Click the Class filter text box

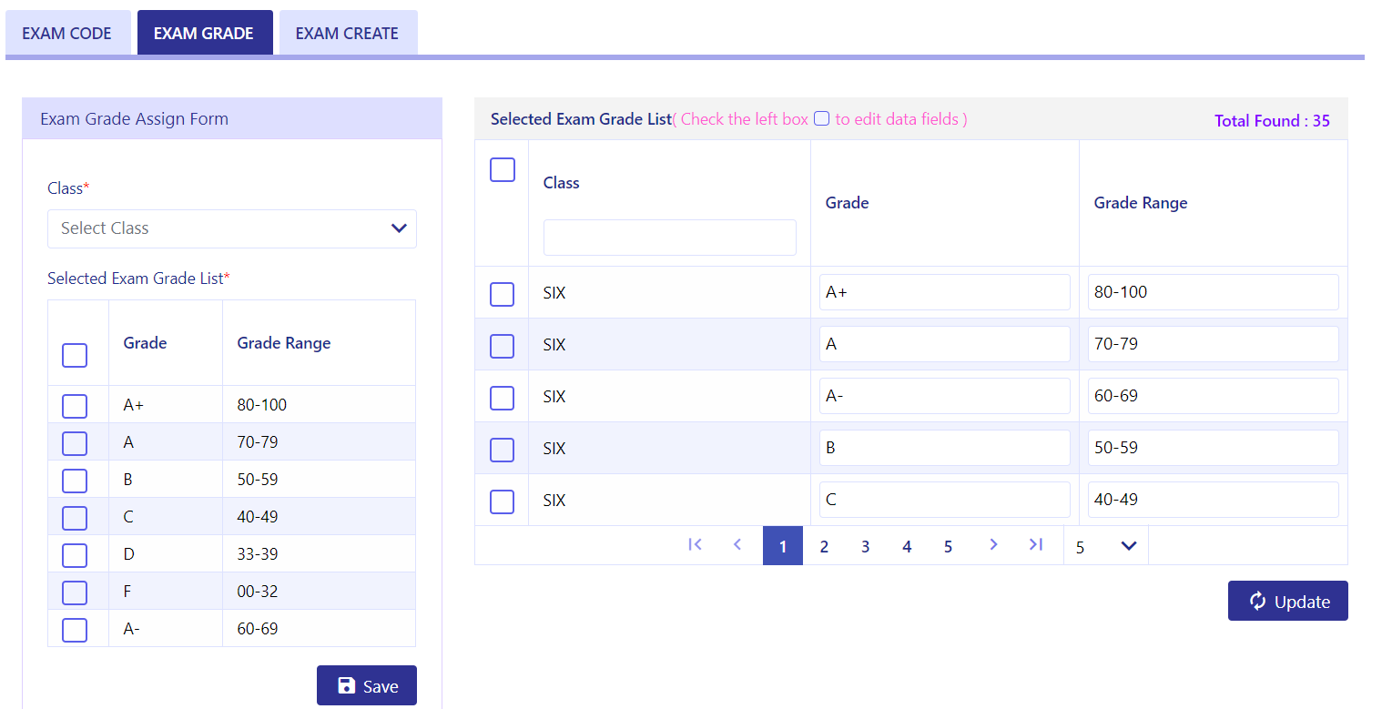669,238
